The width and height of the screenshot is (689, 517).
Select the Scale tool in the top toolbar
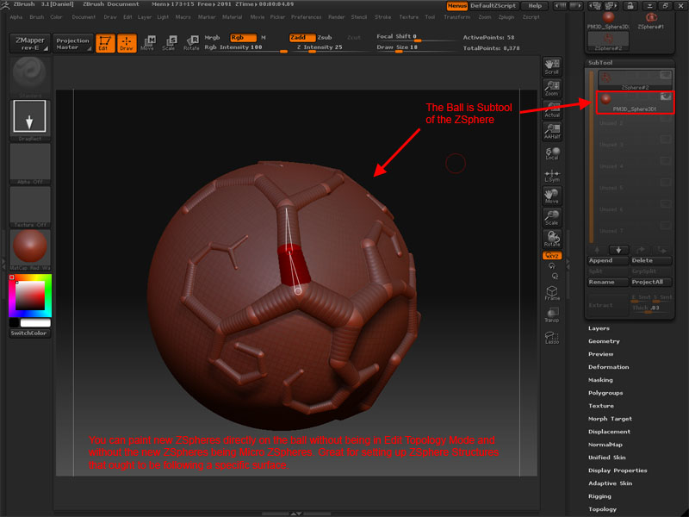click(170, 42)
